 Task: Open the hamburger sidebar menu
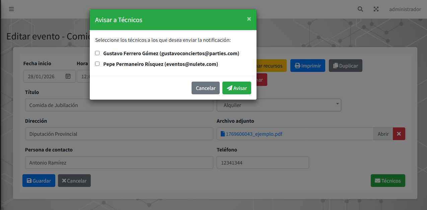pos(11,9)
